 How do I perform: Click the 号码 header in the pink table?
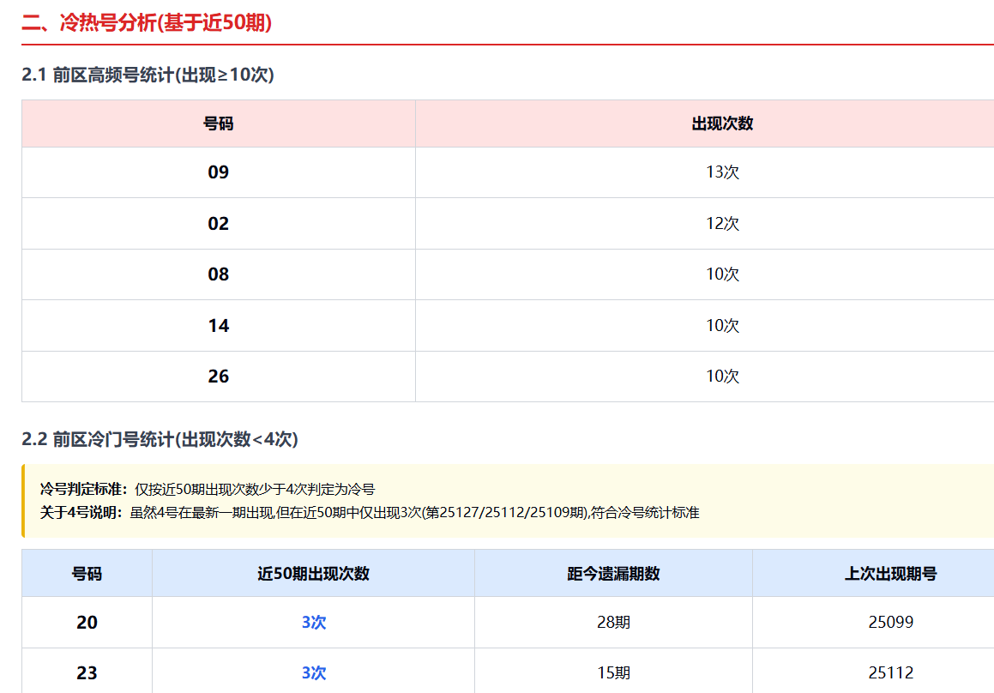[218, 124]
